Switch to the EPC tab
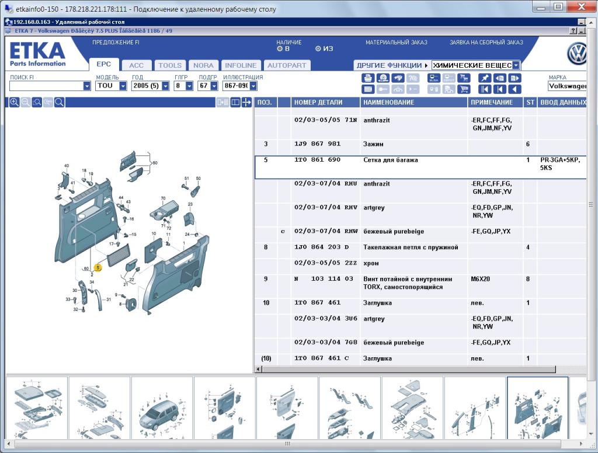This screenshot has width=598, height=453. click(x=104, y=64)
